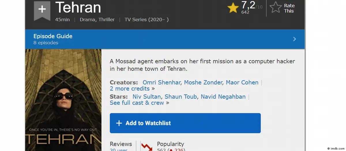Click the Rate This star outline
The height and width of the screenshot is (151, 346).
[276, 7]
